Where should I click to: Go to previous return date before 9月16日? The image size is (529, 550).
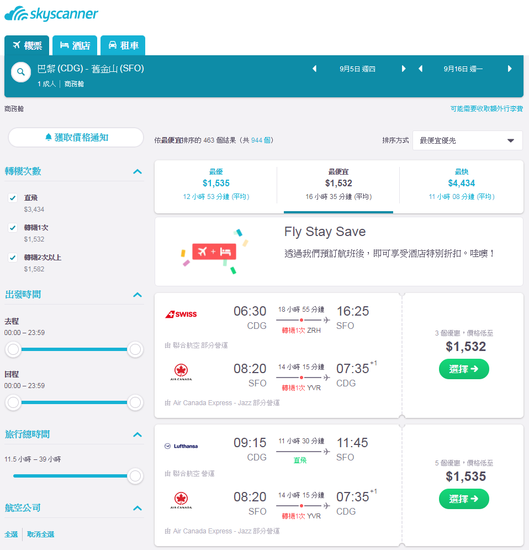(x=420, y=69)
